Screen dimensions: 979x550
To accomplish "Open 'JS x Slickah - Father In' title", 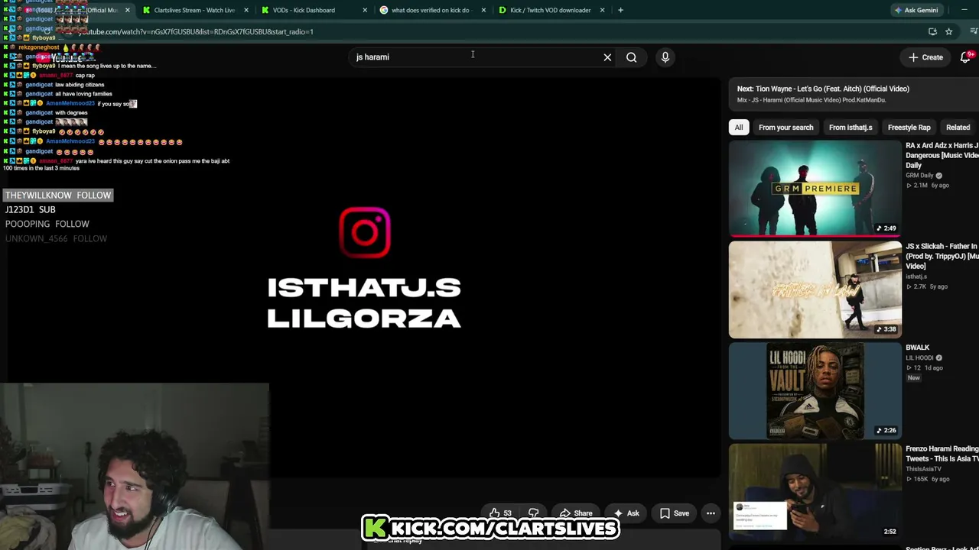I will click(x=942, y=256).
